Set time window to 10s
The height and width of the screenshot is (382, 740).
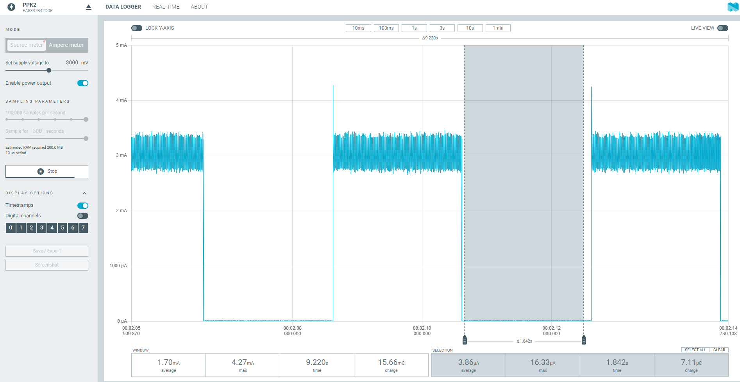coord(470,28)
